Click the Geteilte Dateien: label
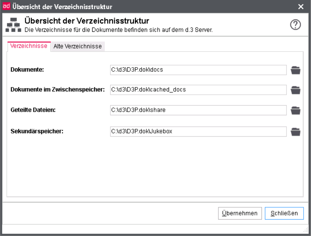 (33, 110)
